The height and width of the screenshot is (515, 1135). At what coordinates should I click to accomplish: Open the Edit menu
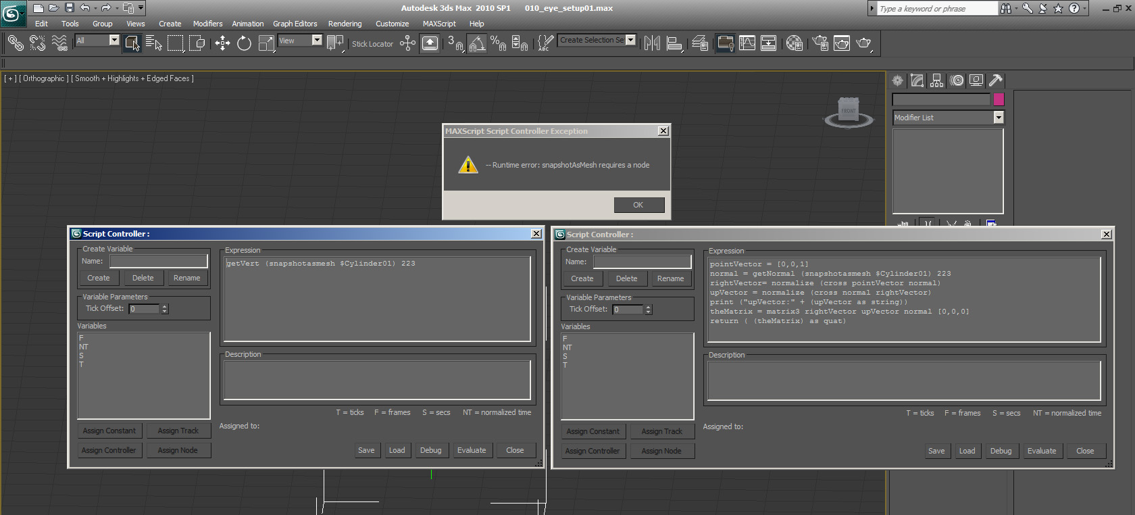[41, 24]
